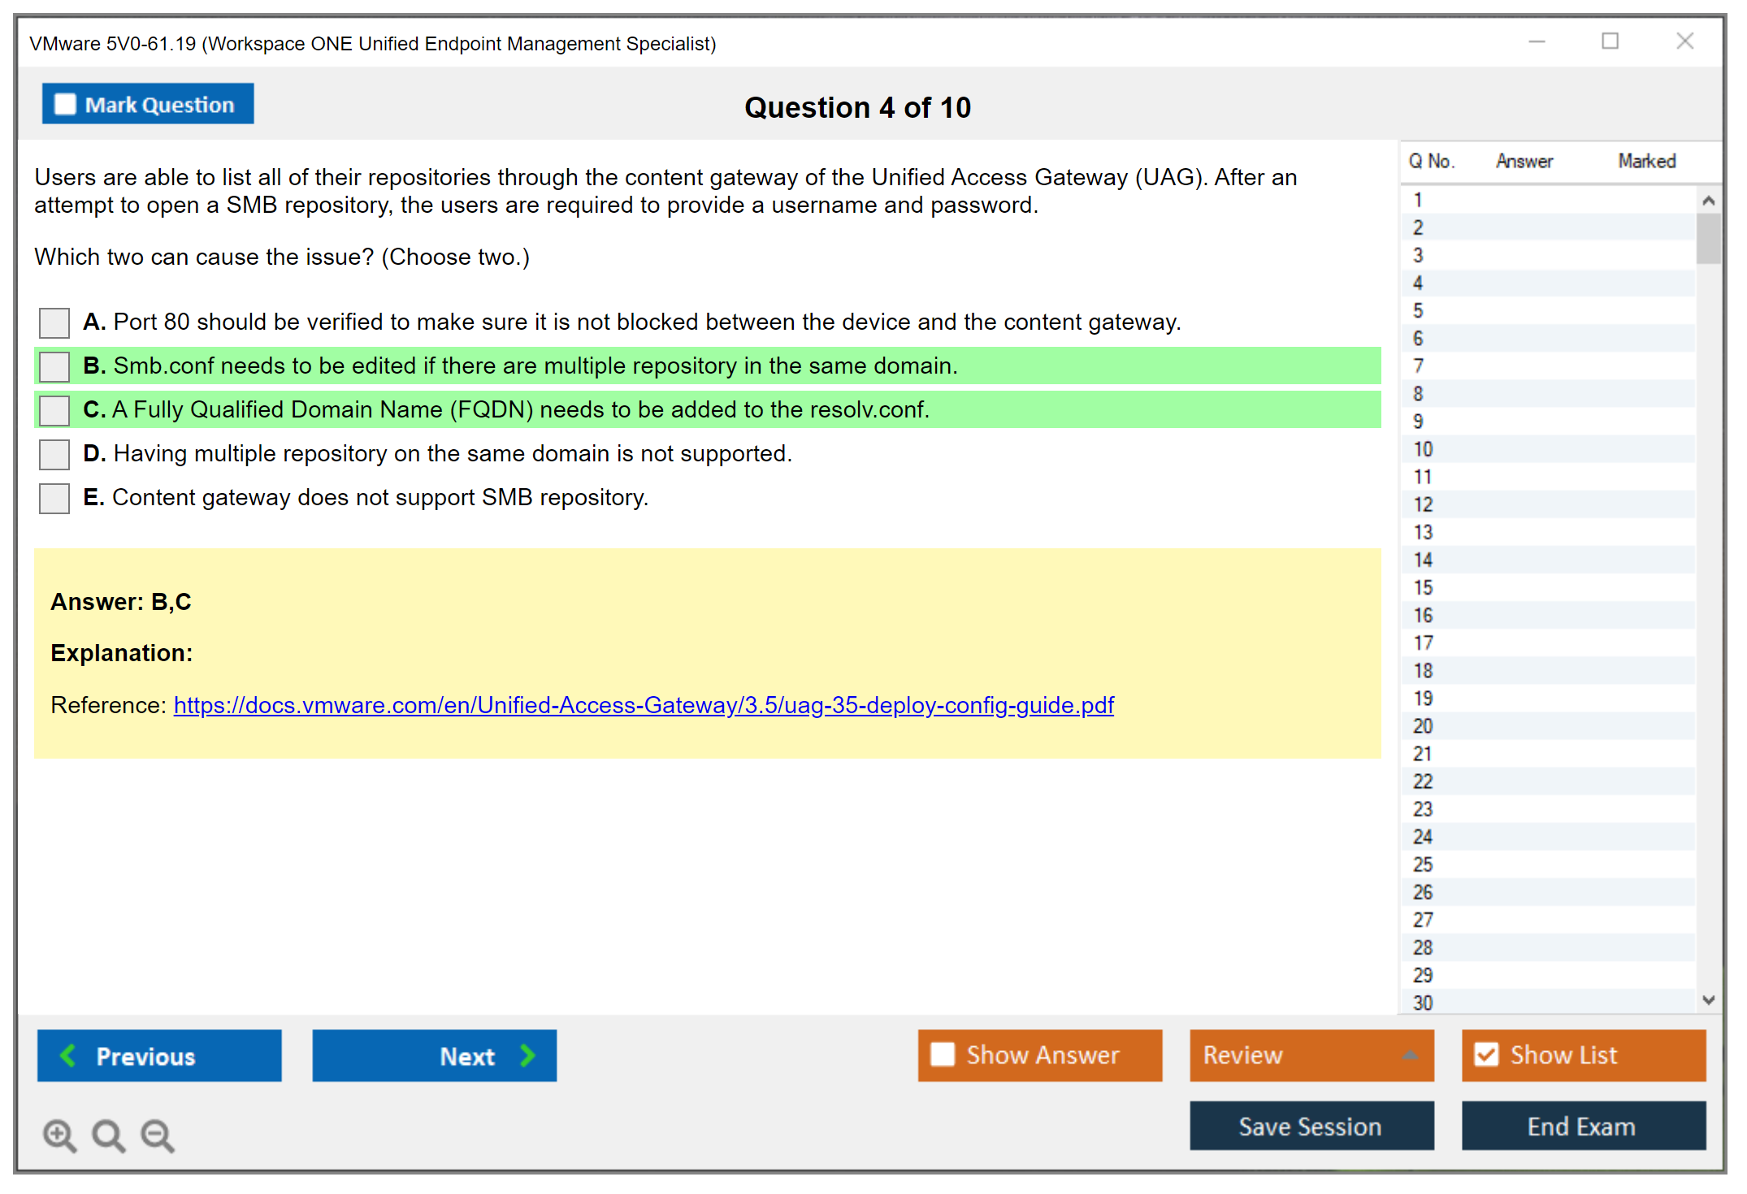Click the reset zoom magnifier icon

pos(108,1135)
